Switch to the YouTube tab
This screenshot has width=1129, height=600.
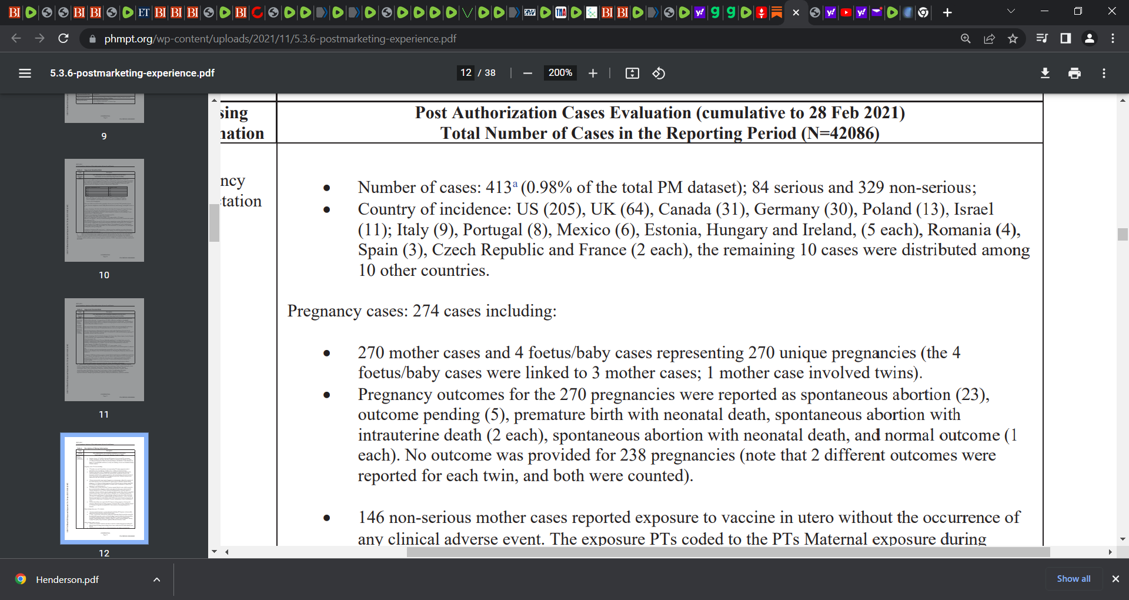[x=846, y=12]
